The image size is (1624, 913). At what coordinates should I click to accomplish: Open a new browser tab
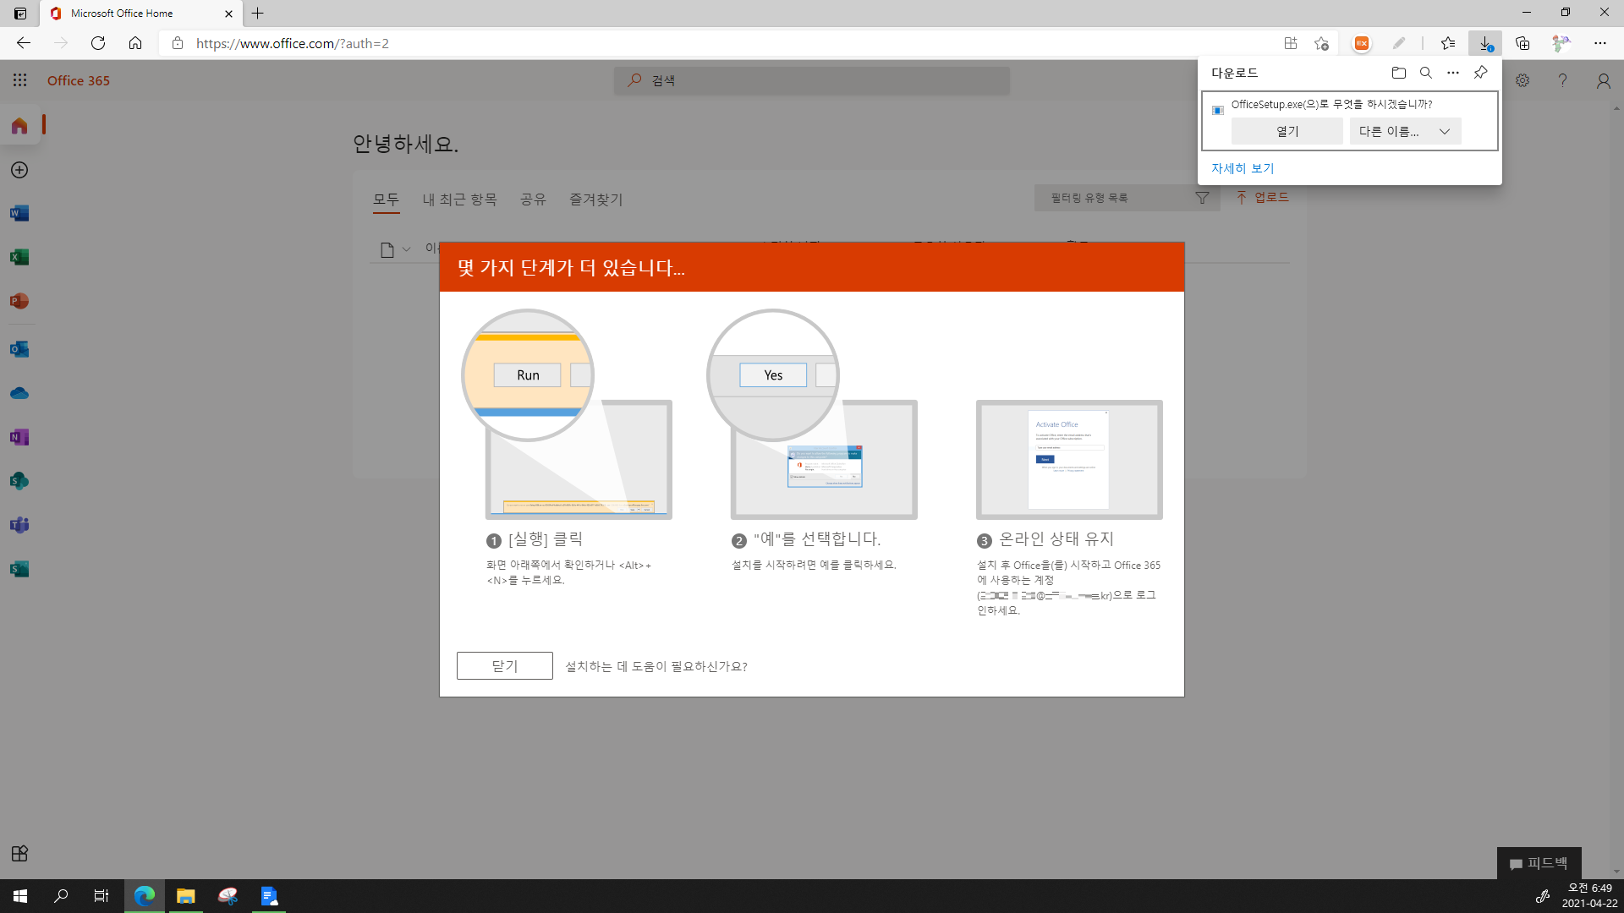pyautogui.click(x=258, y=14)
